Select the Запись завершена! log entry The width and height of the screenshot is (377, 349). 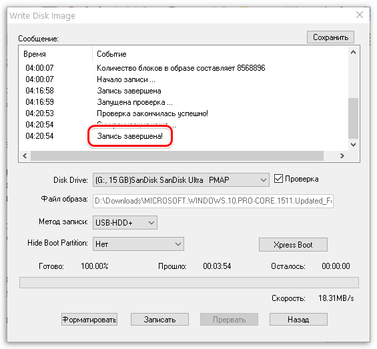130,136
